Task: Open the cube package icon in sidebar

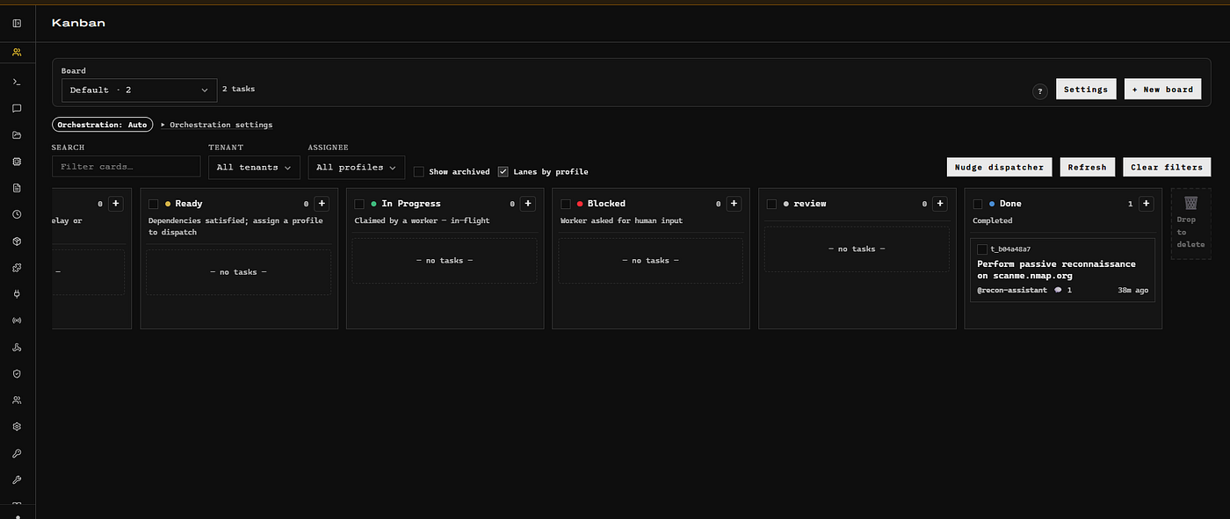Action: click(x=17, y=241)
